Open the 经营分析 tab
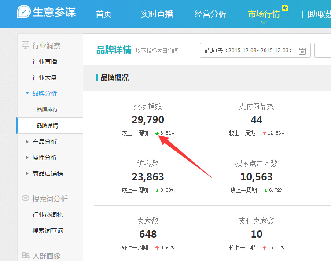 click(210, 14)
